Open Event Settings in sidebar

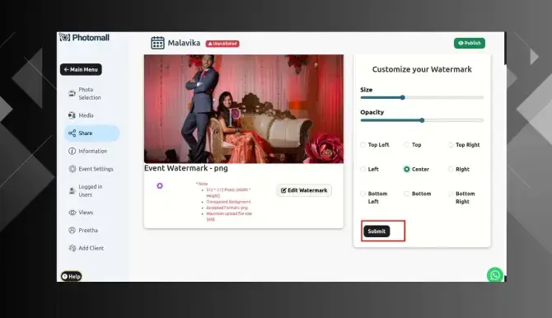tap(92, 169)
